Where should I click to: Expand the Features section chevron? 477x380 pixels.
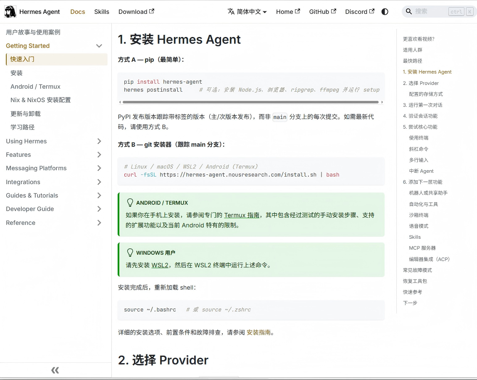click(99, 155)
